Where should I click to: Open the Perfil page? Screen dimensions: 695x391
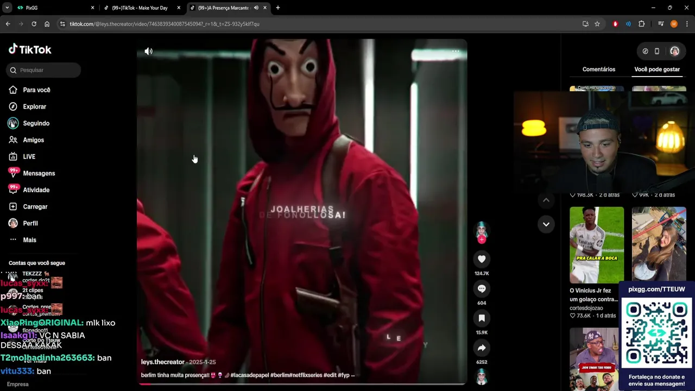pyautogui.click(x=30, y=223)
